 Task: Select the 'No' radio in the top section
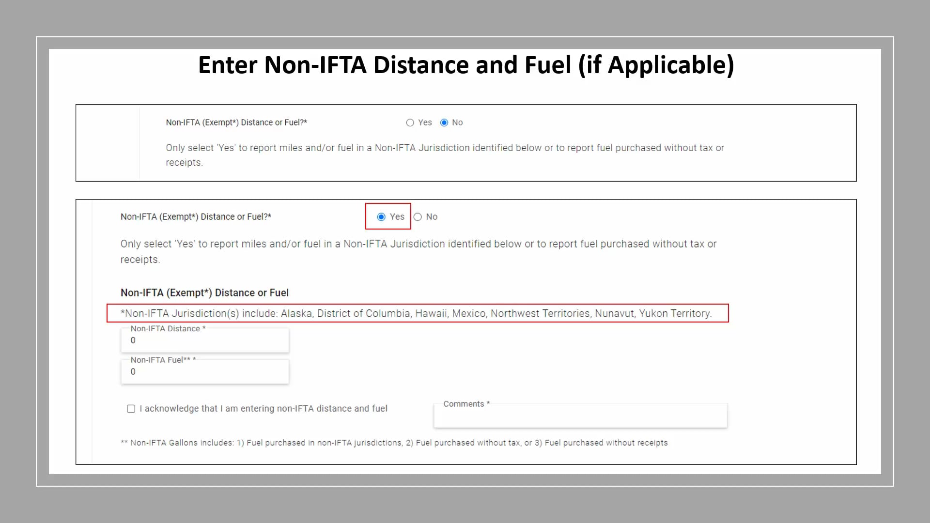pos(445,123)
